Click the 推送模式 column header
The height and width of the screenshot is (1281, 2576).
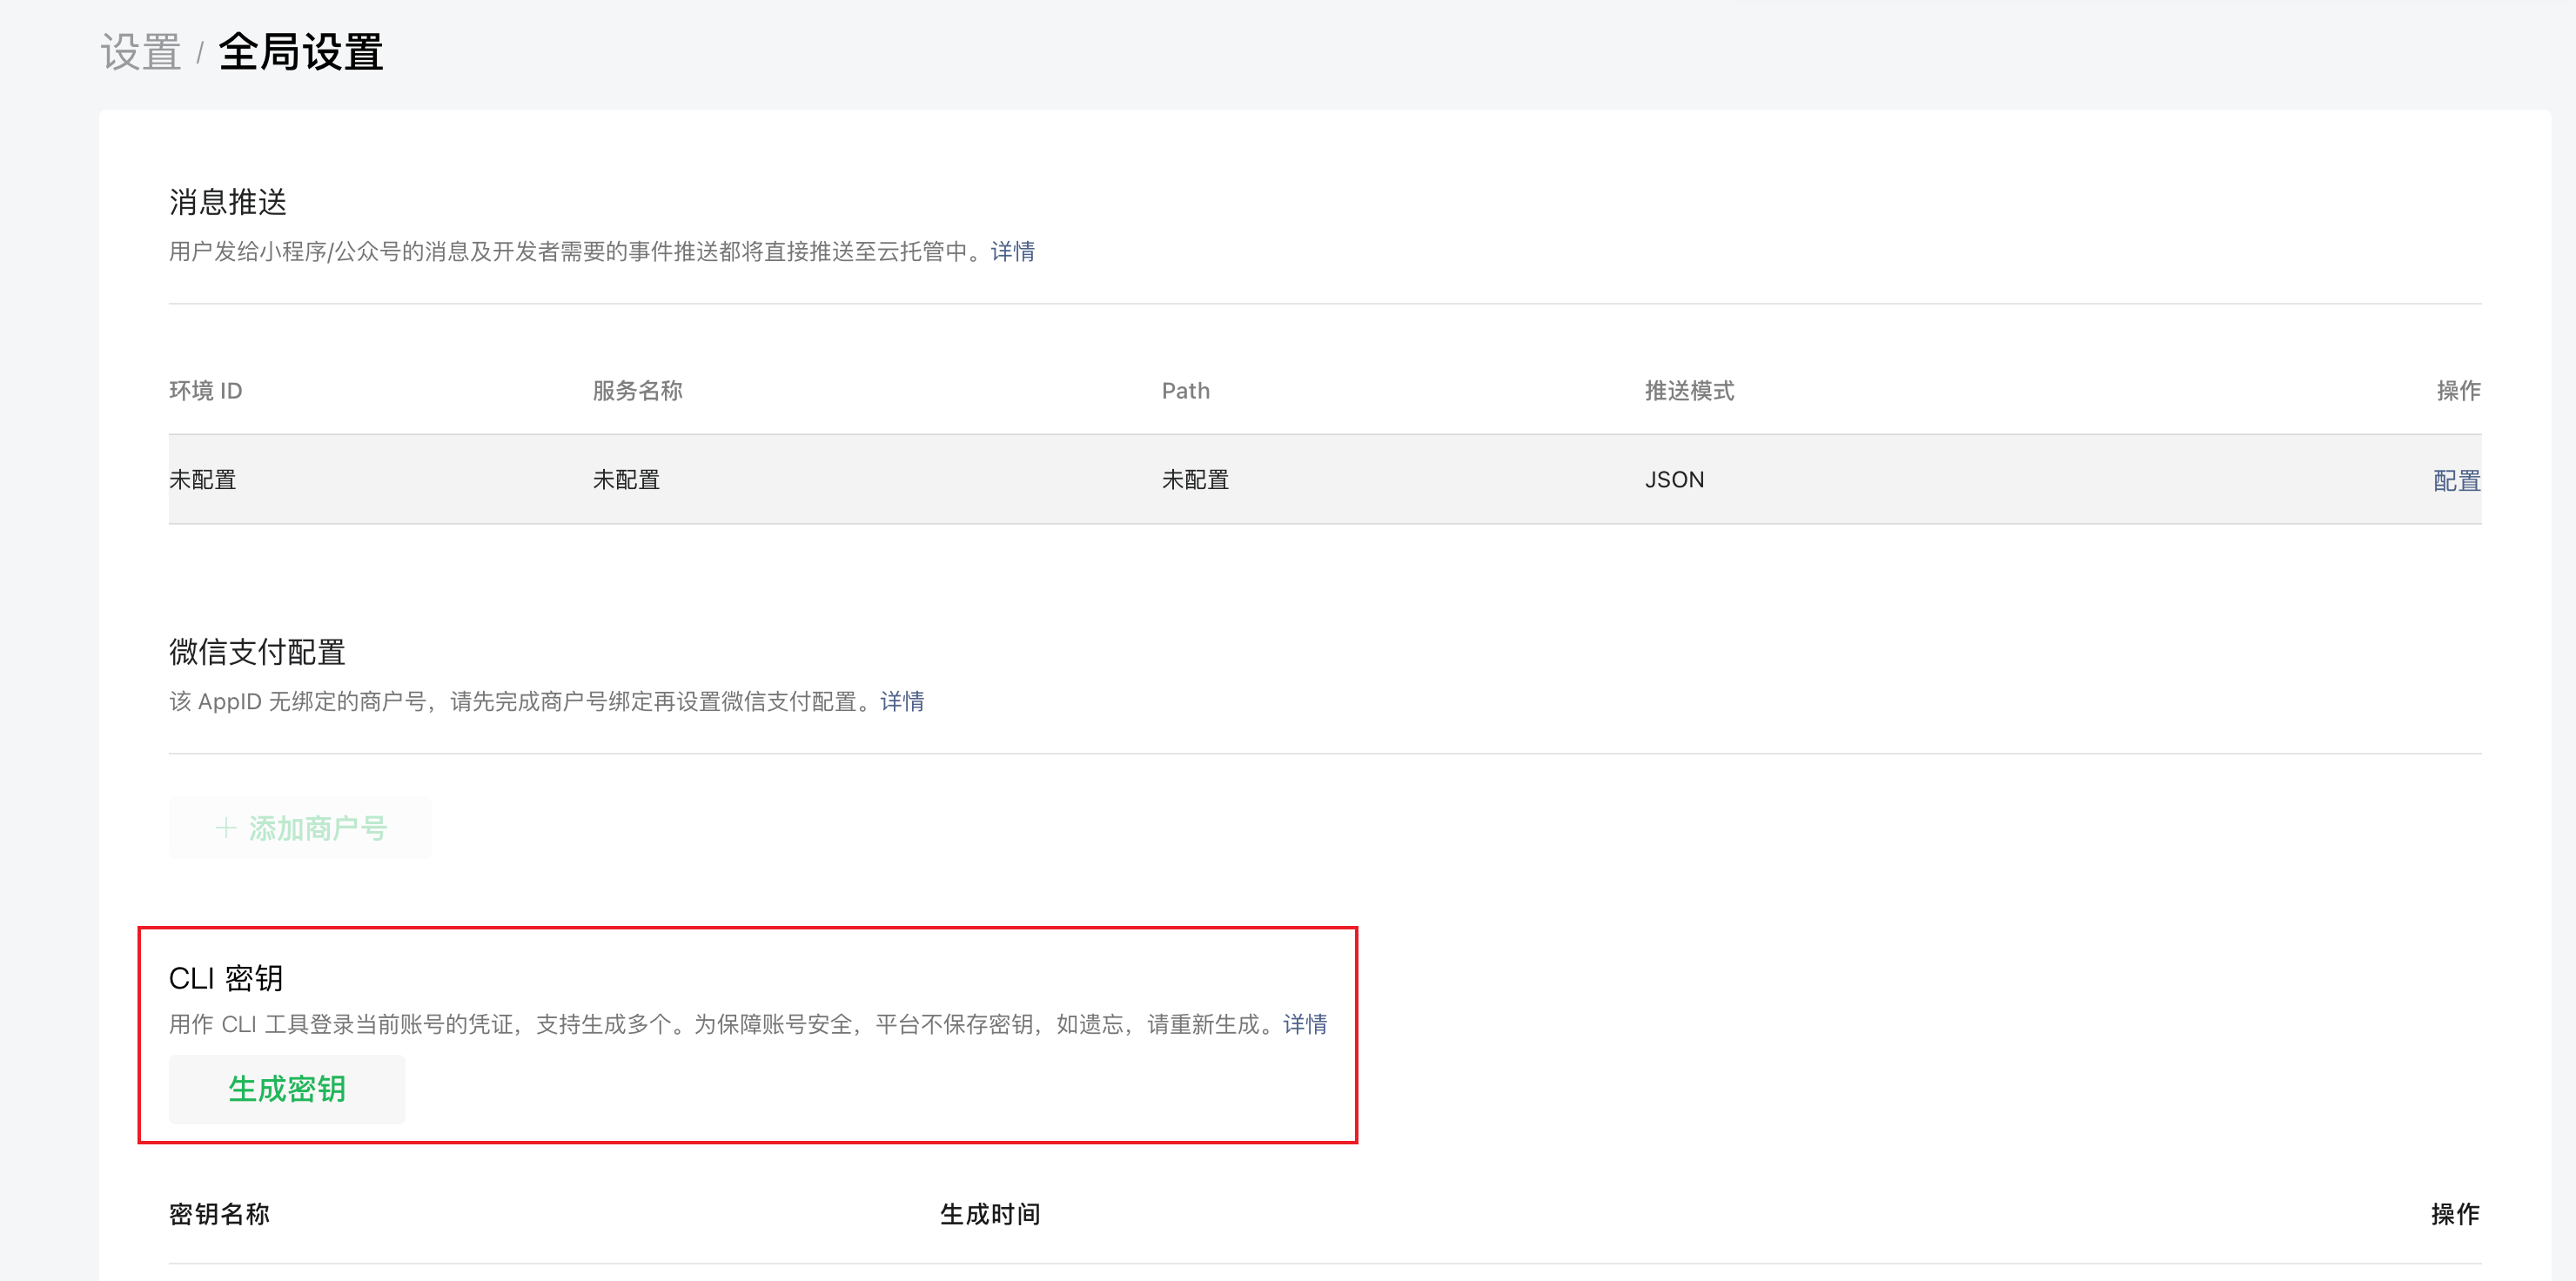1689,390
